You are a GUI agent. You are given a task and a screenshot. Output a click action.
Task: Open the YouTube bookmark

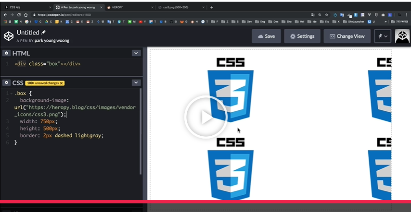pos(142,22)
